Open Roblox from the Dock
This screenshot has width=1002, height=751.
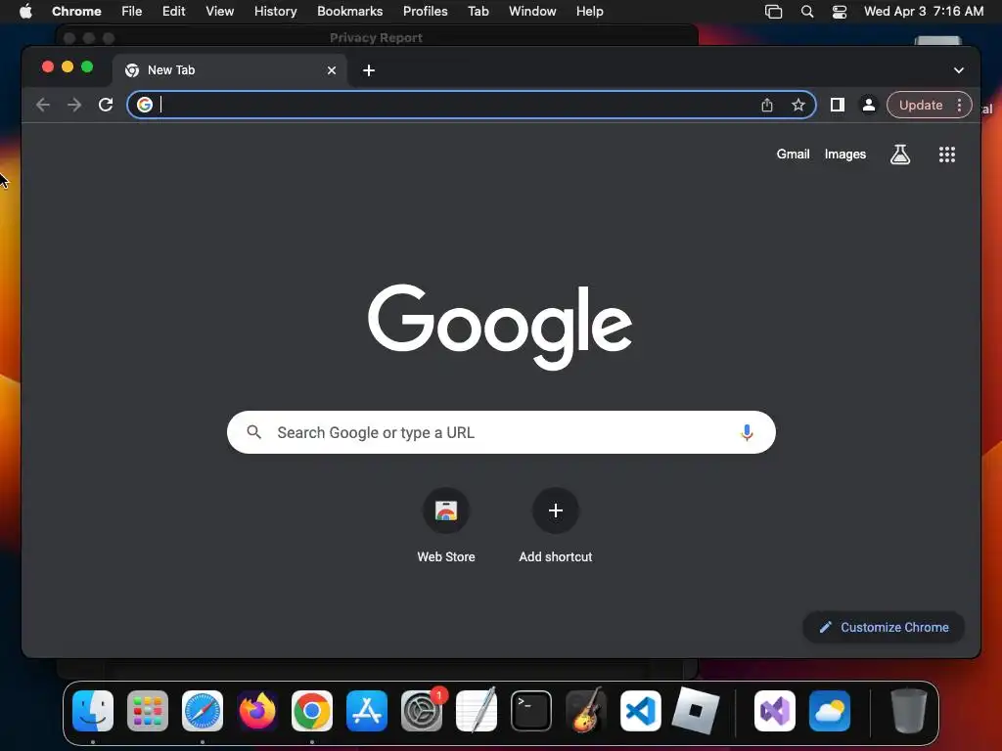(x=696, y=711)
